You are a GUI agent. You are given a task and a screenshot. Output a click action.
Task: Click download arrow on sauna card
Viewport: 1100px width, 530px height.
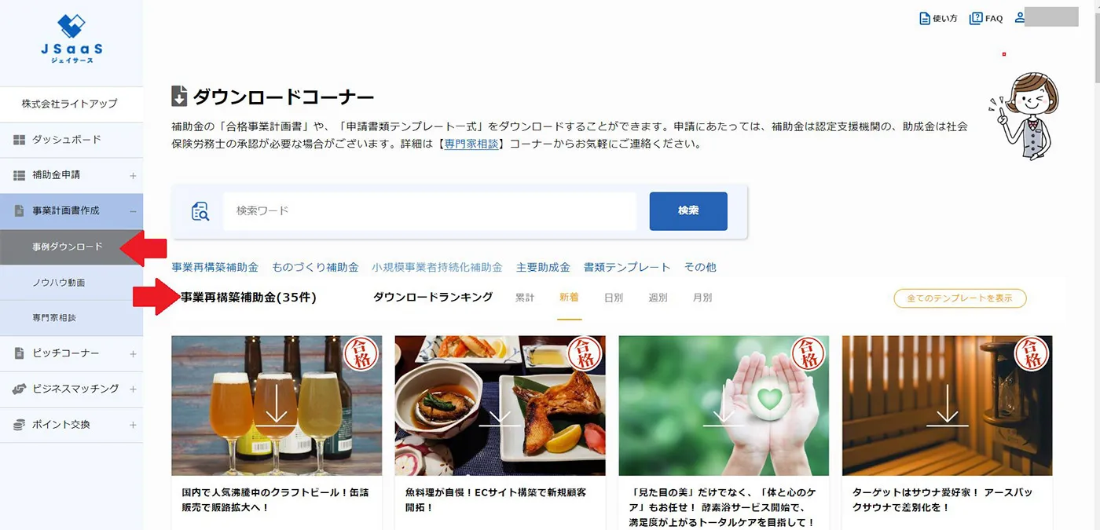[x=947, y=405]
